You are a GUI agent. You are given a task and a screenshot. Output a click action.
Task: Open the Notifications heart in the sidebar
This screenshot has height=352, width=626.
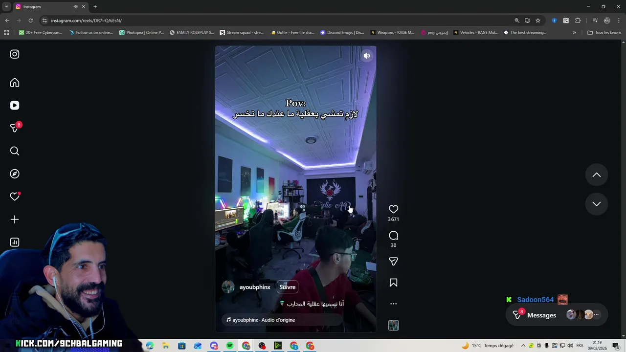point(15,197)
